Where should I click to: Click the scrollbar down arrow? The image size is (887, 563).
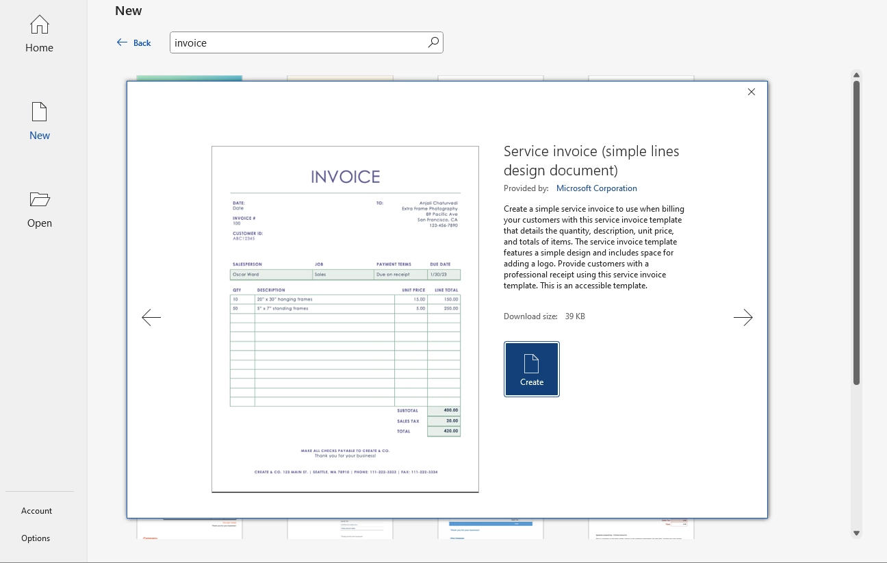point(856,533)
